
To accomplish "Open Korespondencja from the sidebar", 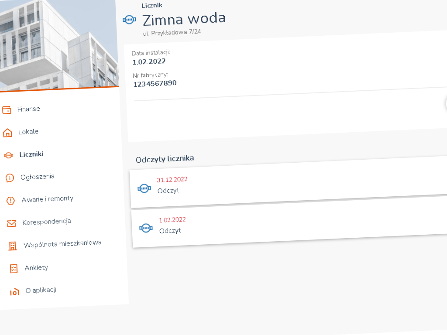I will click(47, 222).
